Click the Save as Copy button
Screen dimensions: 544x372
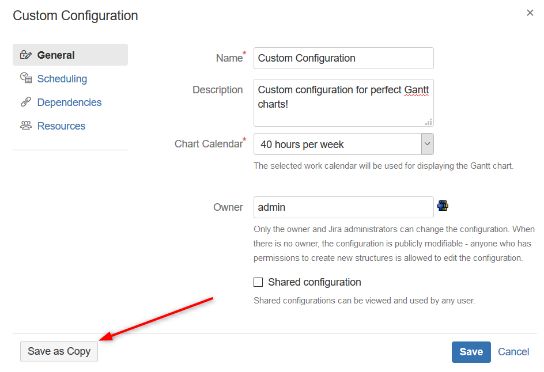58,351
